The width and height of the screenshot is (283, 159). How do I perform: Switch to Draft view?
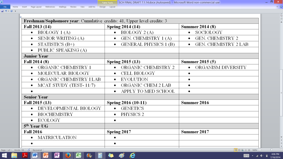(249, 150)
